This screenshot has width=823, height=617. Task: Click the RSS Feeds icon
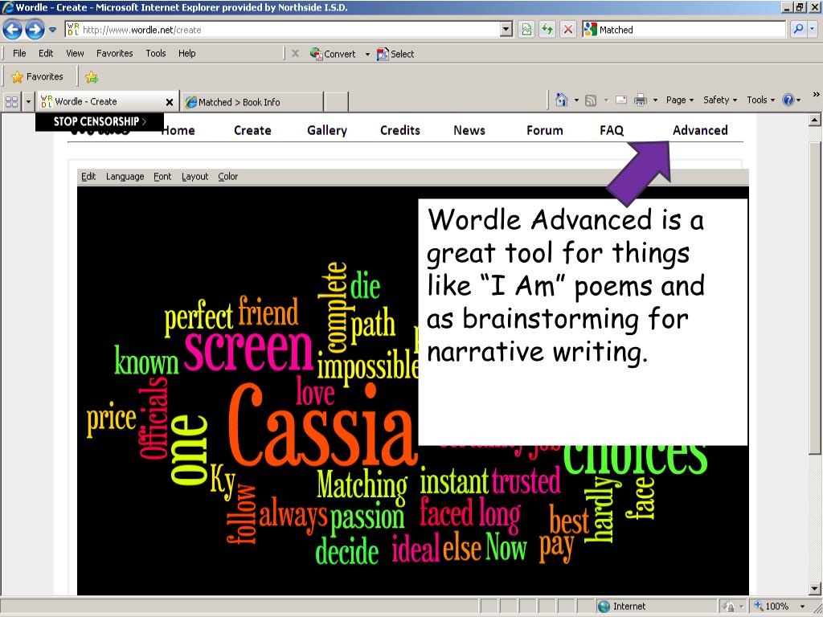click(591, 100)
